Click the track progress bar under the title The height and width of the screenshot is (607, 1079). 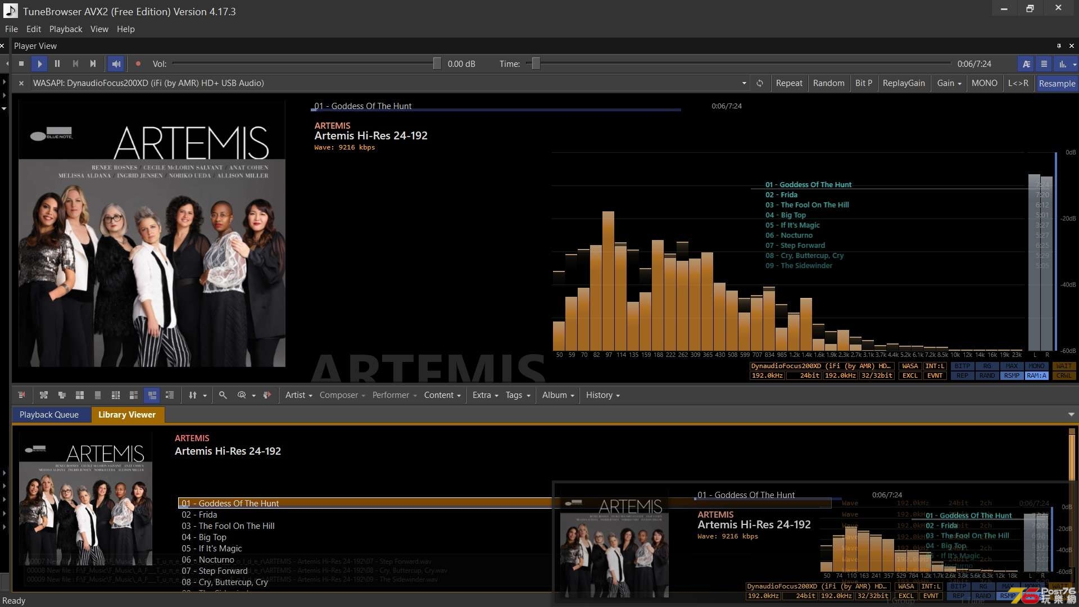click(496, 110)
